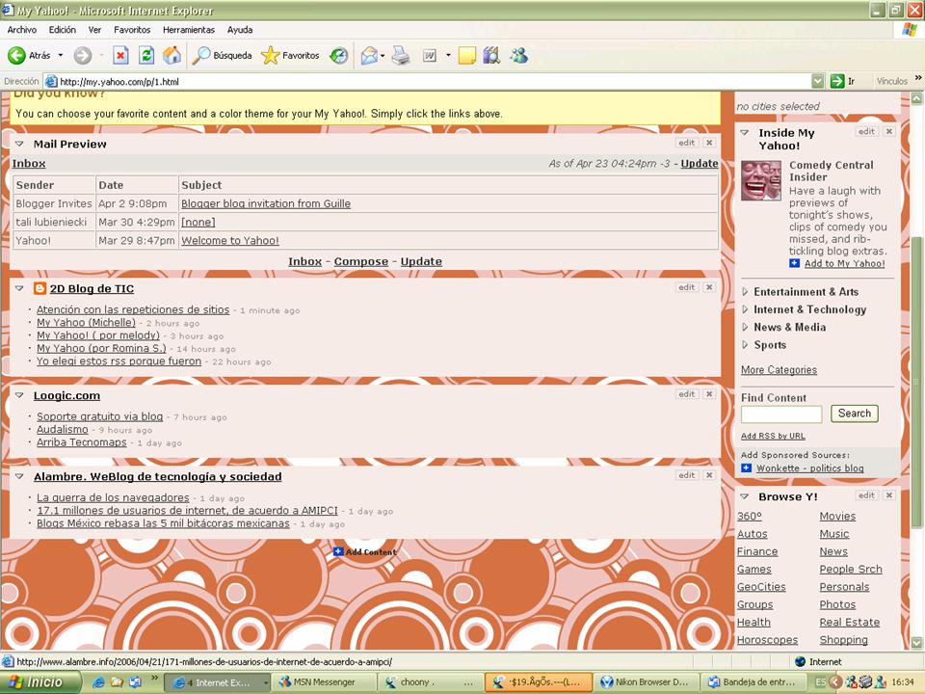
Task: Close the 2D Blog de TIC module
Action: point(710,287)
